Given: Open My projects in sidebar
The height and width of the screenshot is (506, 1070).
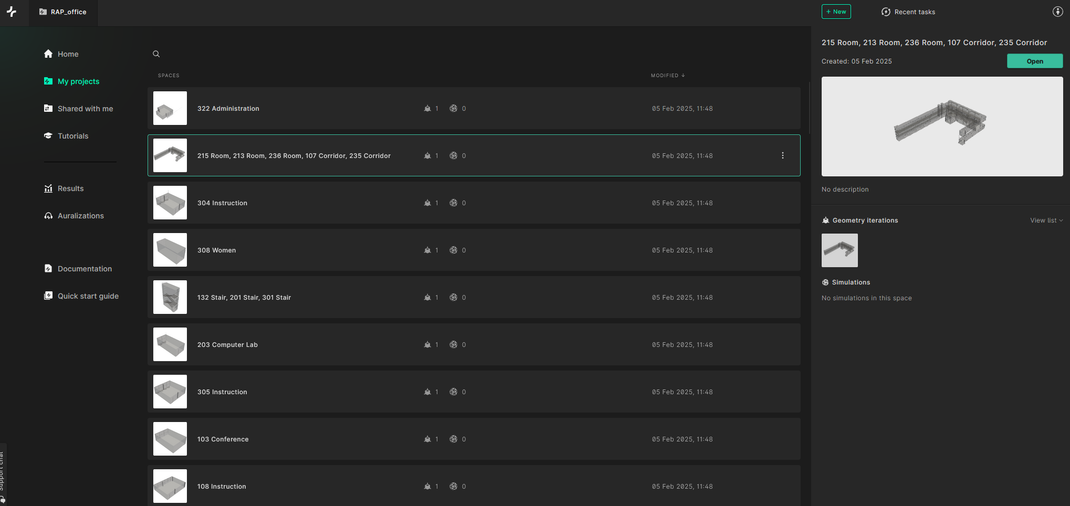Looking at the screenshot, I should point(72,81).
